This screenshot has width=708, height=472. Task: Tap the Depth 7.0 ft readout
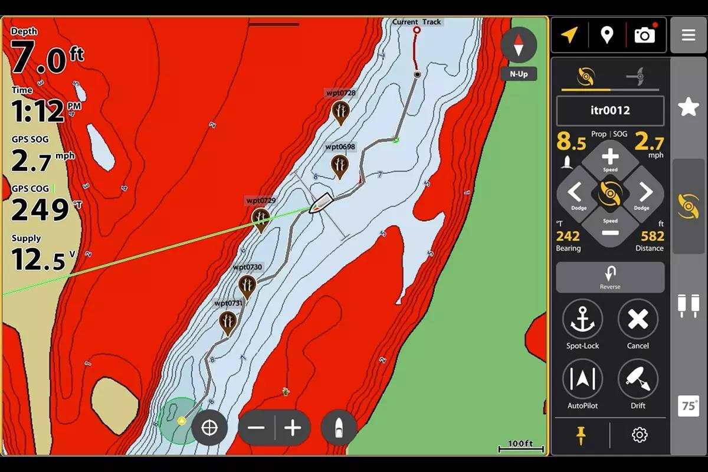click(x=47, y=51)
